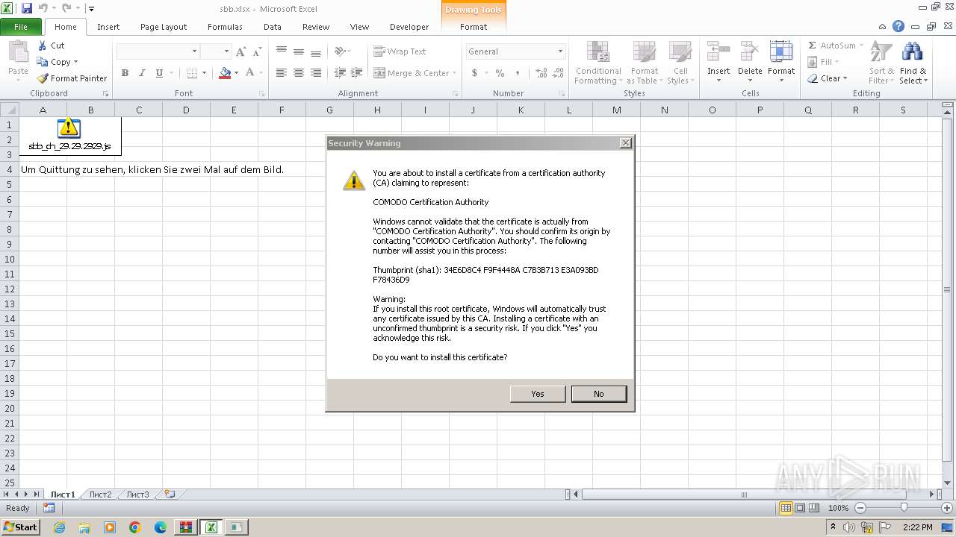Toggle Underline formatting
This screenshot has height=537, width=956.
click(159, 73)
